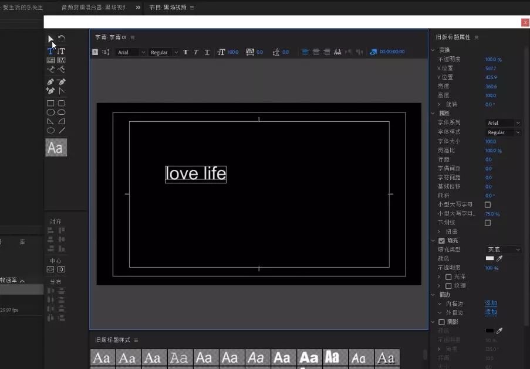The width and height of the screenshot is (530, 369).
Task: Select the Rotation tool
Action: tap(62, 39)
